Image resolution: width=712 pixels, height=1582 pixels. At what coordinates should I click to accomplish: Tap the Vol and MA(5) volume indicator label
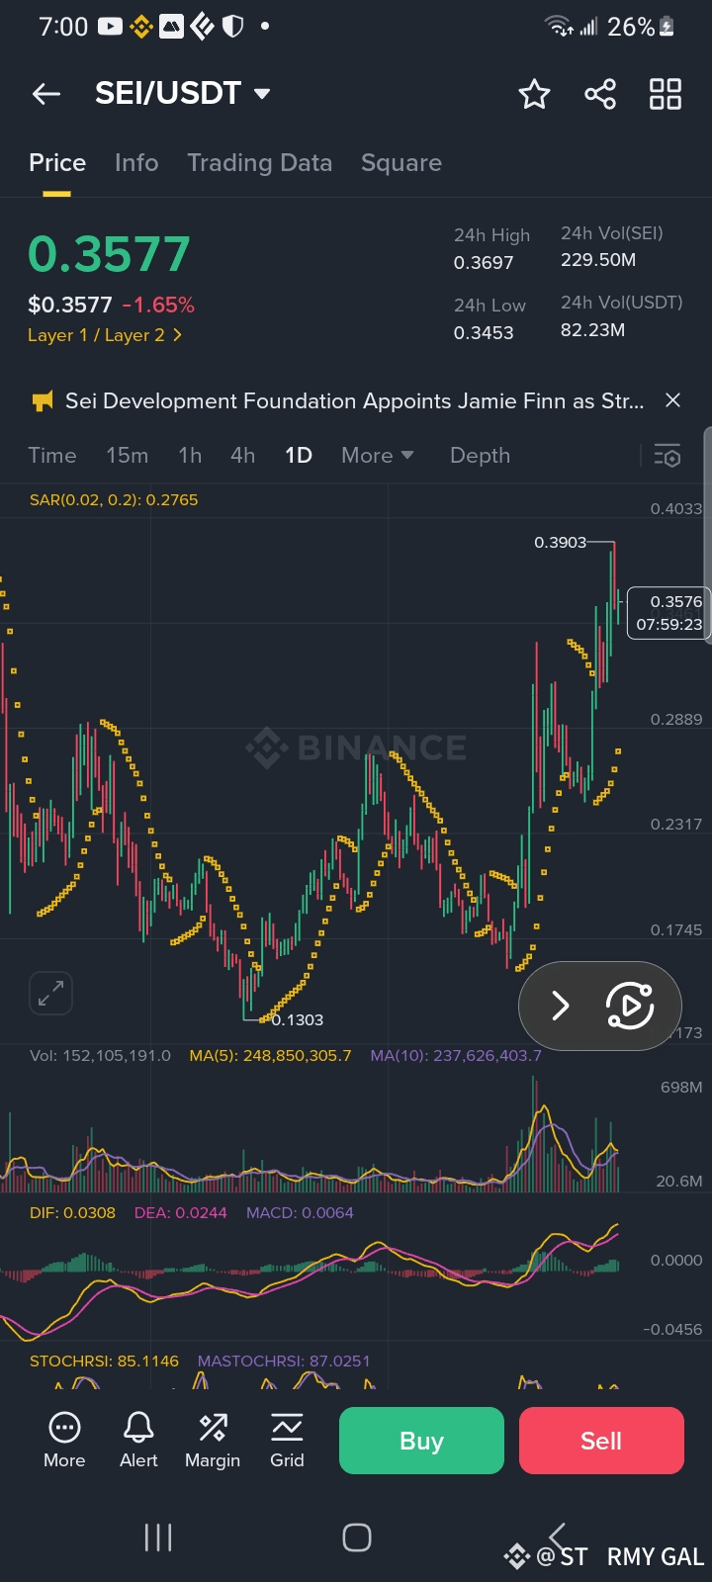[x=191, y=1056]
